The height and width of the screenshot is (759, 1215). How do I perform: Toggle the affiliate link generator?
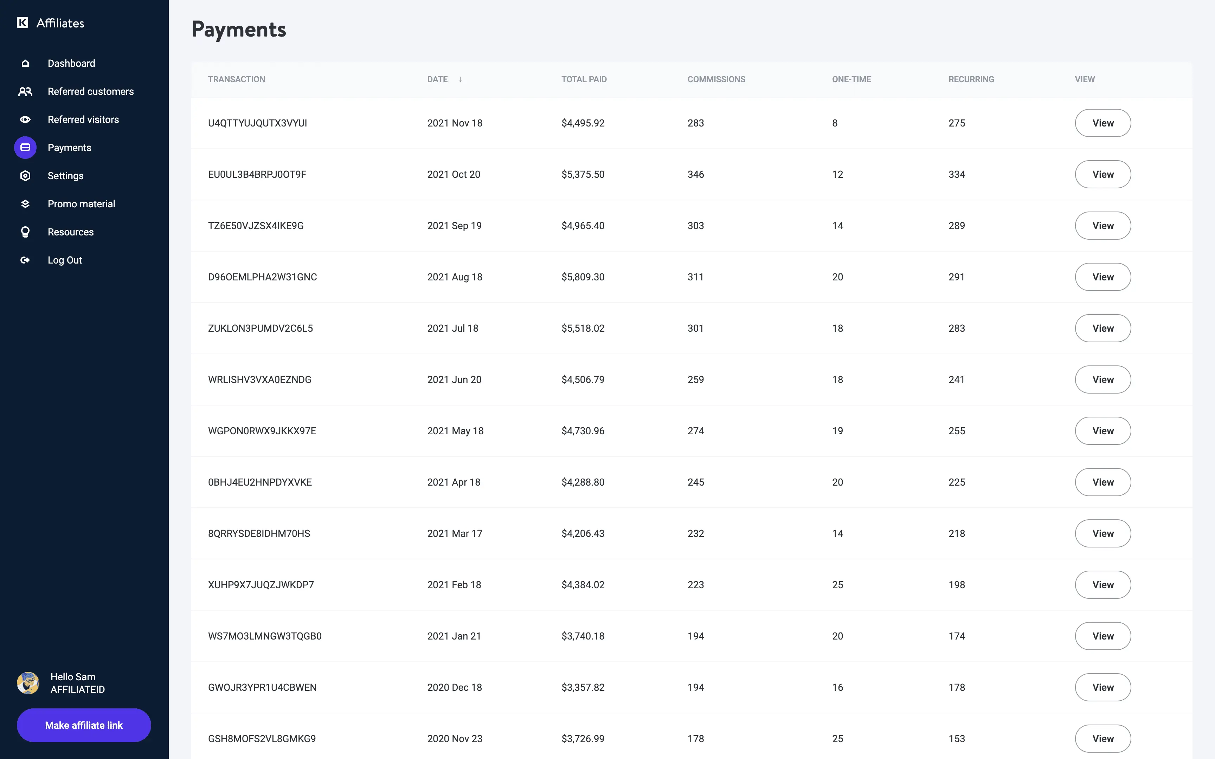point(84,725)
